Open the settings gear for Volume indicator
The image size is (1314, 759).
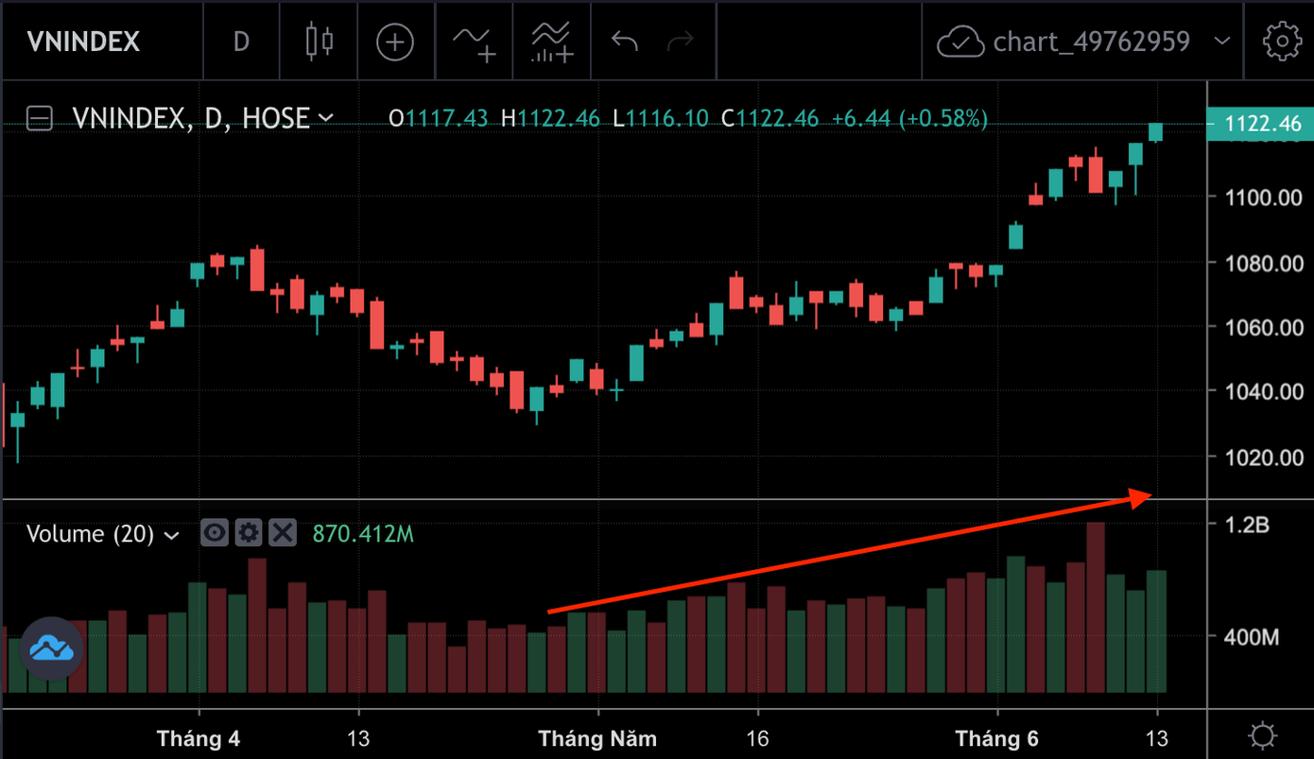249,533
